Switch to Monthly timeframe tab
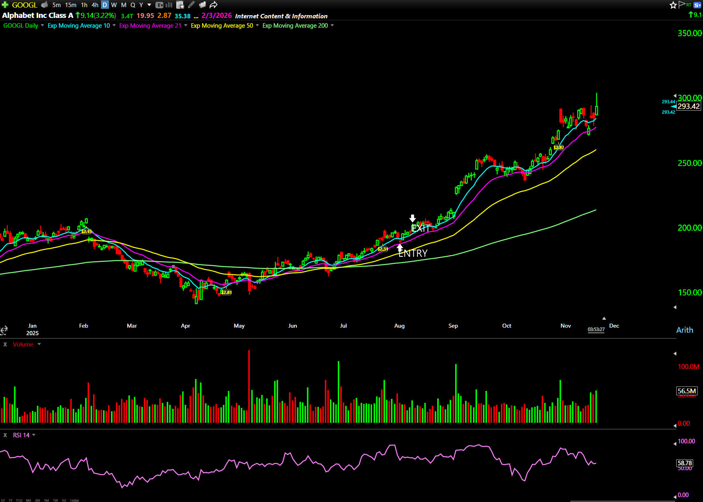This screenshot has height=502, width=703. tap(123, 5)
